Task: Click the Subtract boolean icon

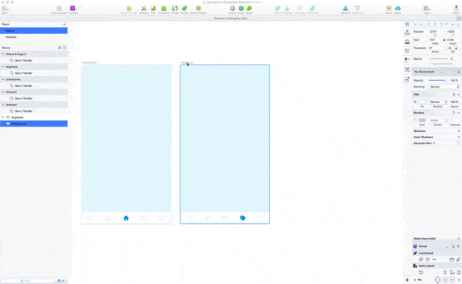Action: click(288, 8)
